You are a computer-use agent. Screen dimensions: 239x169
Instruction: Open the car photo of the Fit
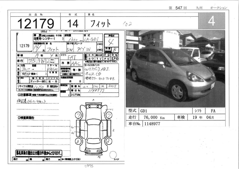click(x=176, y=69)
